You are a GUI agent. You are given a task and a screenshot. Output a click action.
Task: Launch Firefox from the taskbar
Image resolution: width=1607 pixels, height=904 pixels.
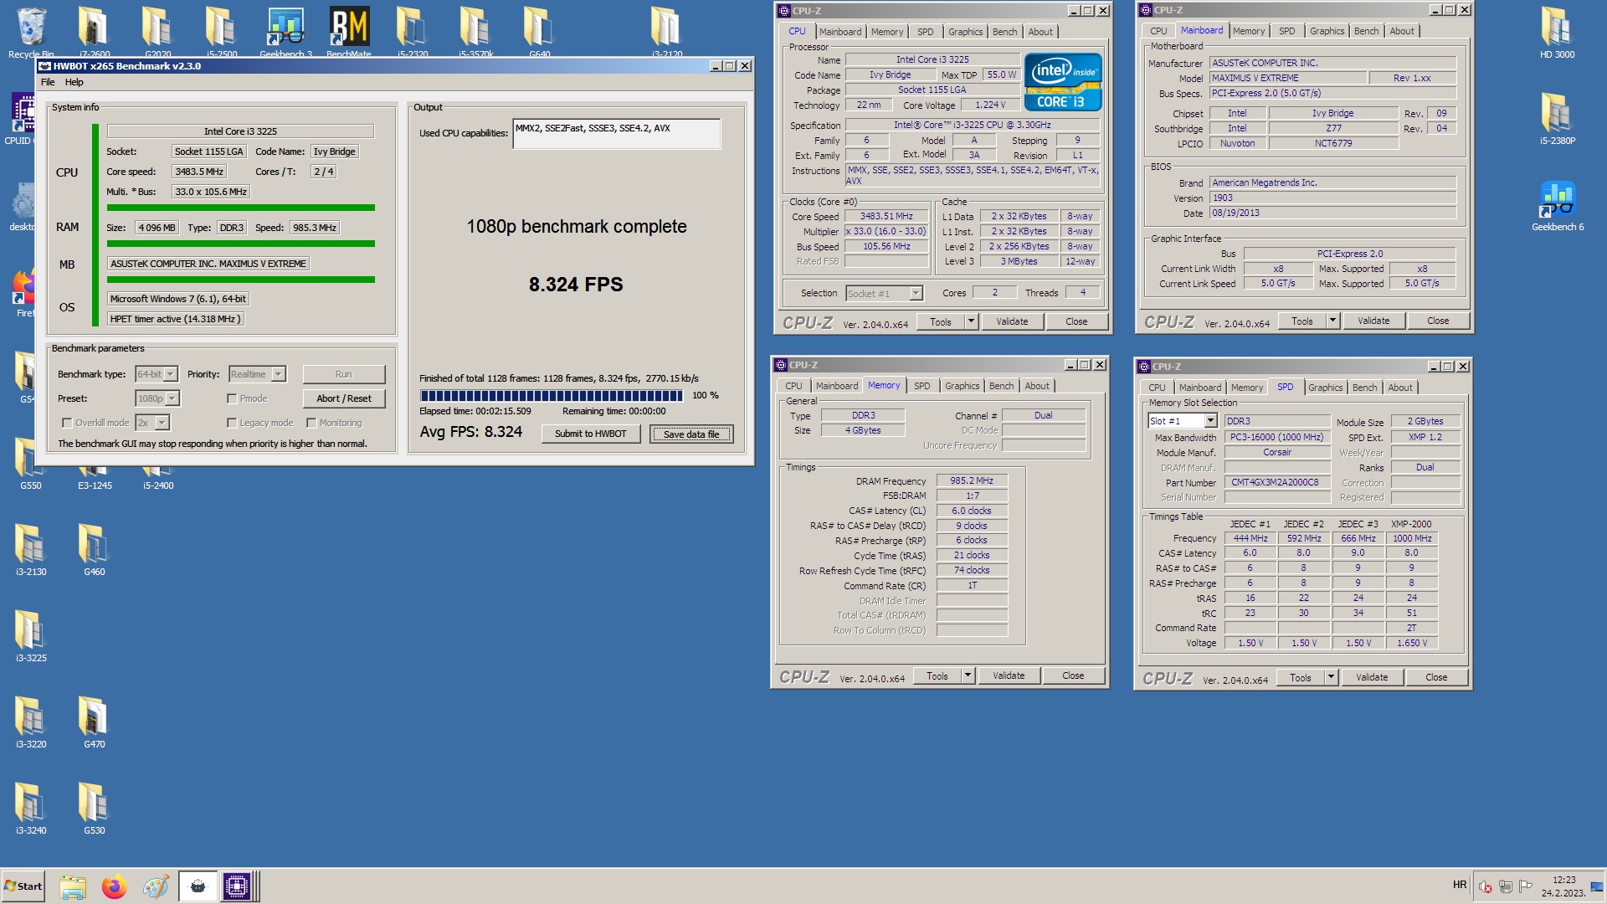coord(114,886)
